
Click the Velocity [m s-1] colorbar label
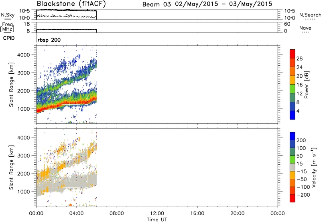(314, 167)
